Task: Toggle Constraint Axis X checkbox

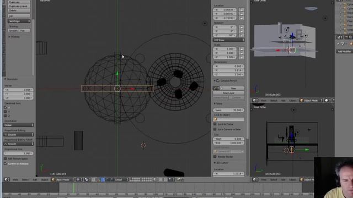Action: point(6,107)
